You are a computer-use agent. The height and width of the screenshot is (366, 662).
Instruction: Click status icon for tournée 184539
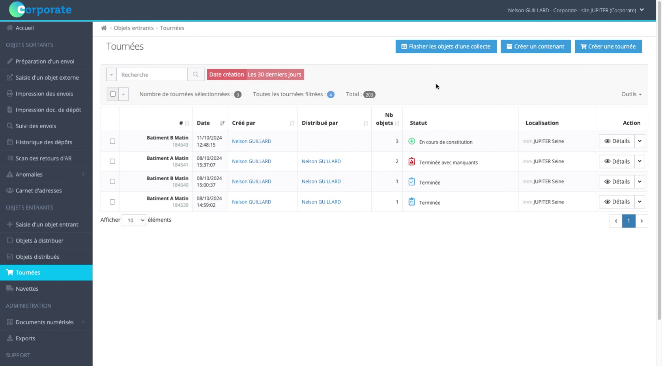pos(411,202)
